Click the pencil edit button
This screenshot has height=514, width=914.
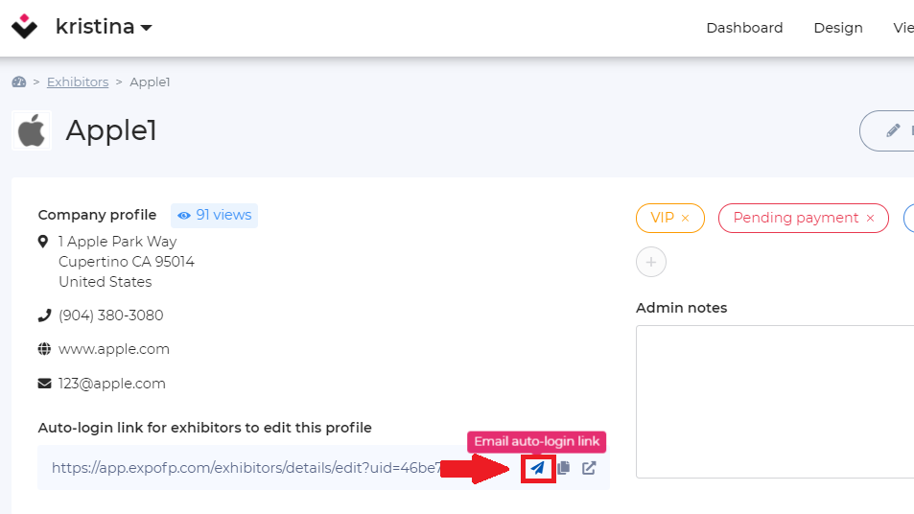892,130
